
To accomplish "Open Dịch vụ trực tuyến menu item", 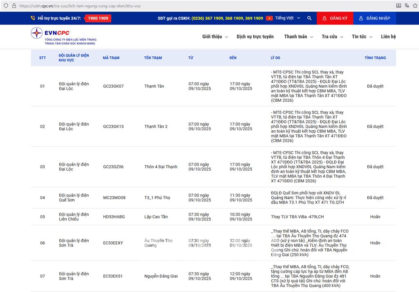I will tap(255, 37).
